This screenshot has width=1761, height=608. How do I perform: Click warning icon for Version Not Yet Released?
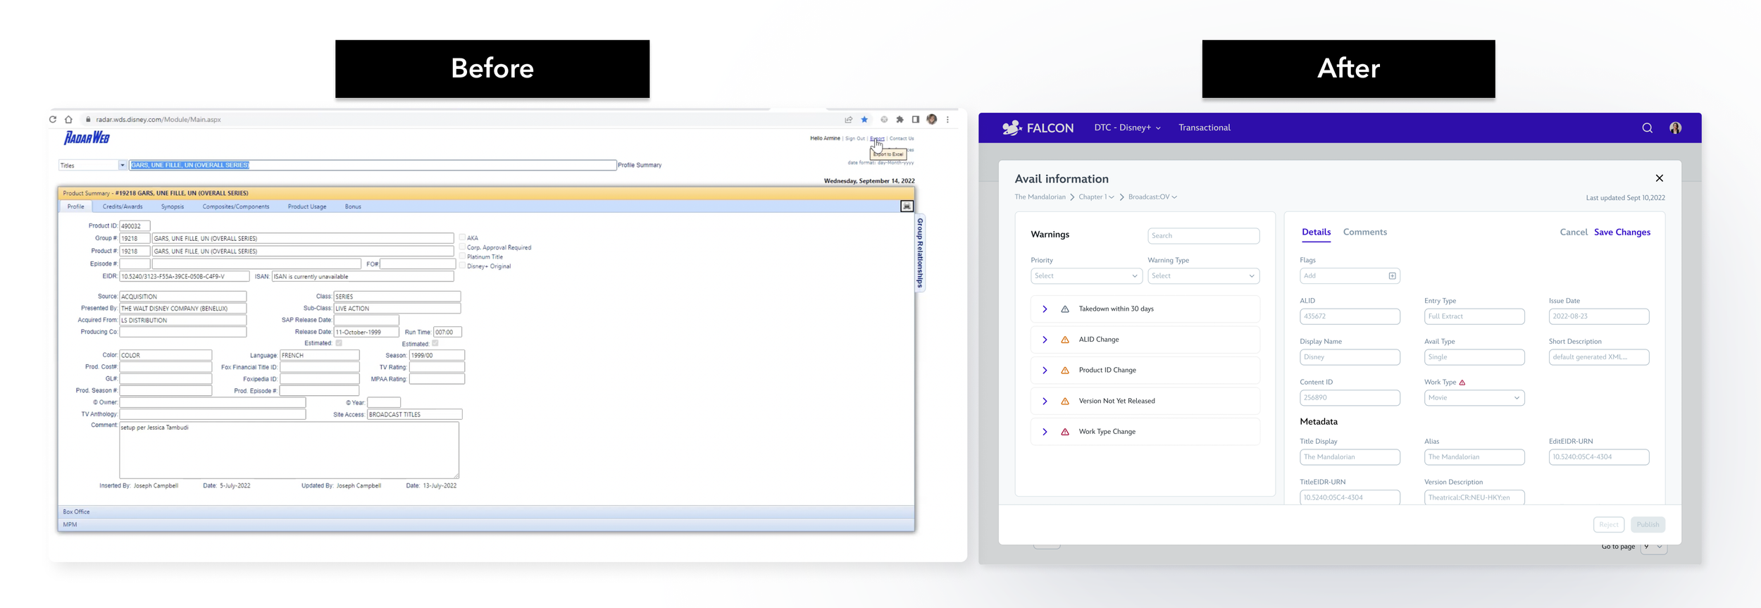1065,401
